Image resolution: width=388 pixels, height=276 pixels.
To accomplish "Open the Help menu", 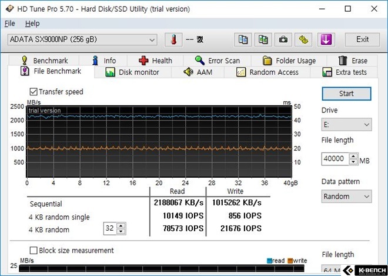I will coord(32,24).
